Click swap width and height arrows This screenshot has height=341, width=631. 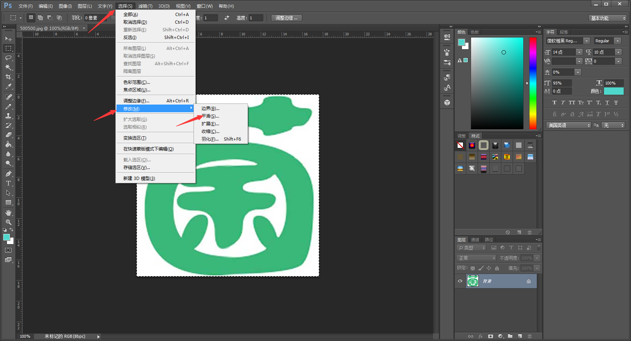(x=227, y=18)
